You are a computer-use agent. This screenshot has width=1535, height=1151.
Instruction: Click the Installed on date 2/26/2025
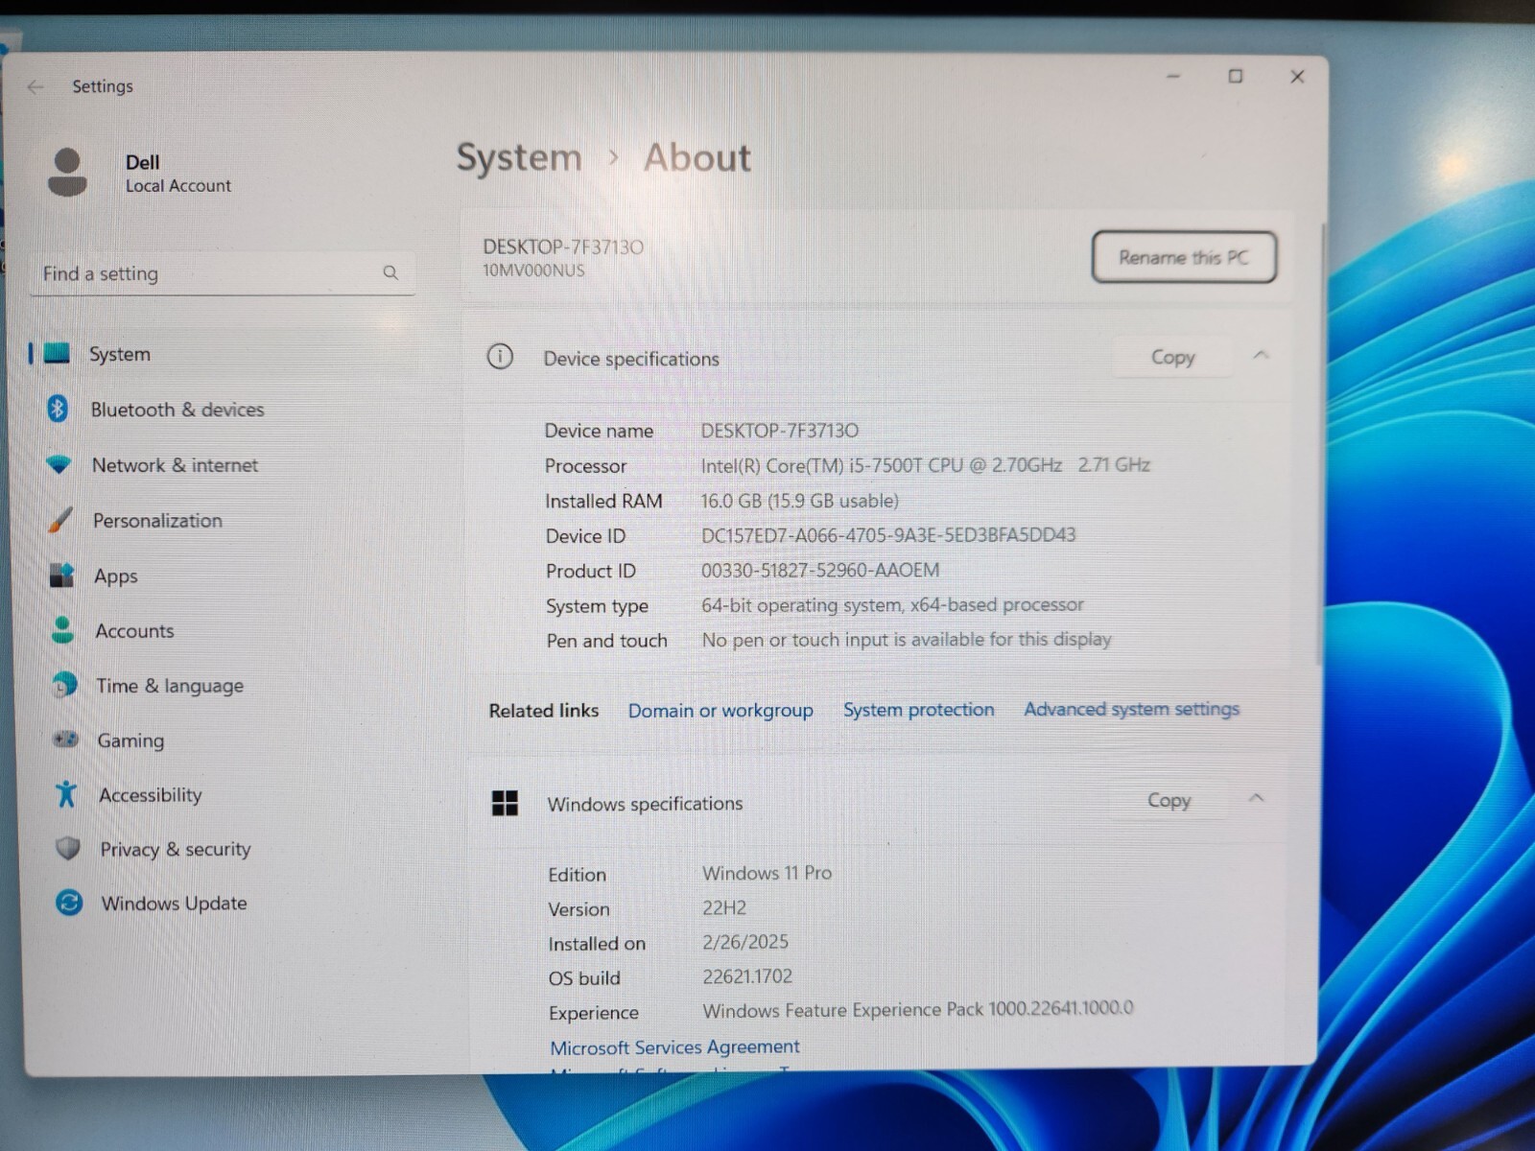click(x=745, y=942)
